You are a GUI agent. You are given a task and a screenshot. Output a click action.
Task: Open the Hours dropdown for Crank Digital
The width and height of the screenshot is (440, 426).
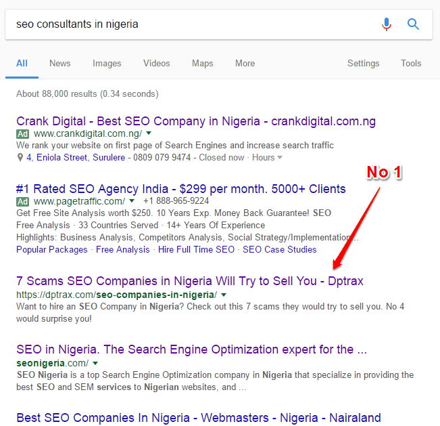point(267,158)
